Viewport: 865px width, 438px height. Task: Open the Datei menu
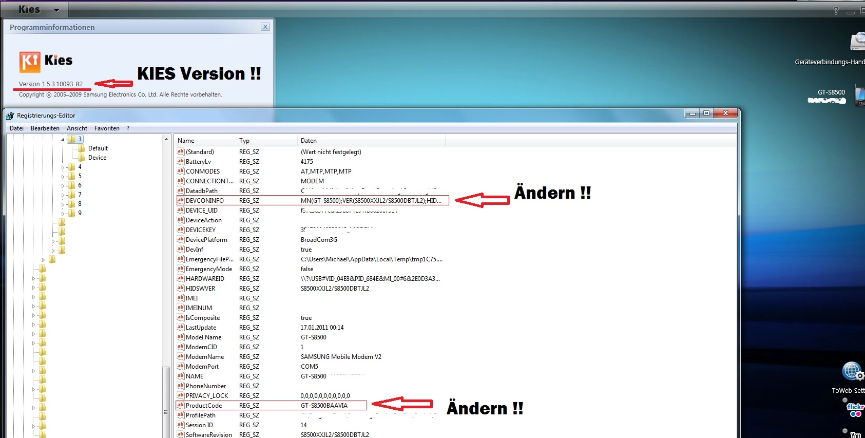pos(17,128)
